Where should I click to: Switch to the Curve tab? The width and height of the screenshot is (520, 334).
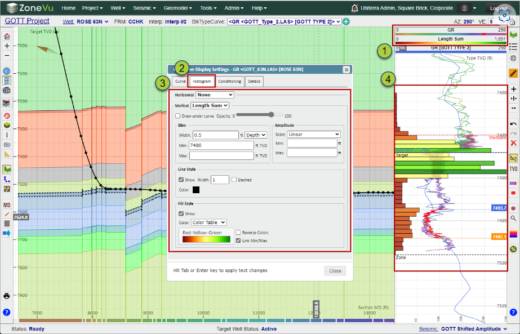click(x=180, y=81)
